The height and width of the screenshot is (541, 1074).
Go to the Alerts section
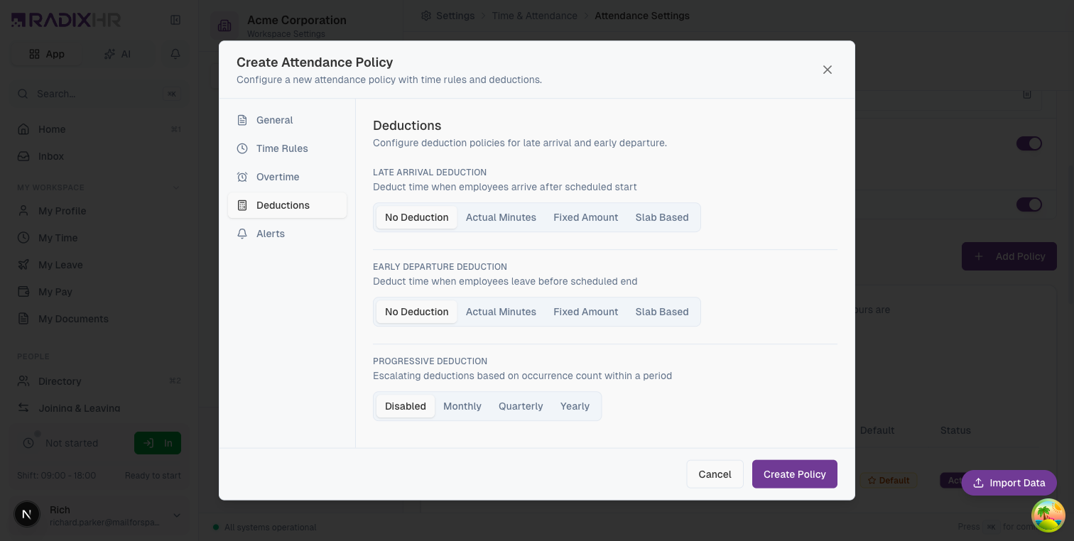[x=287, y=234]
